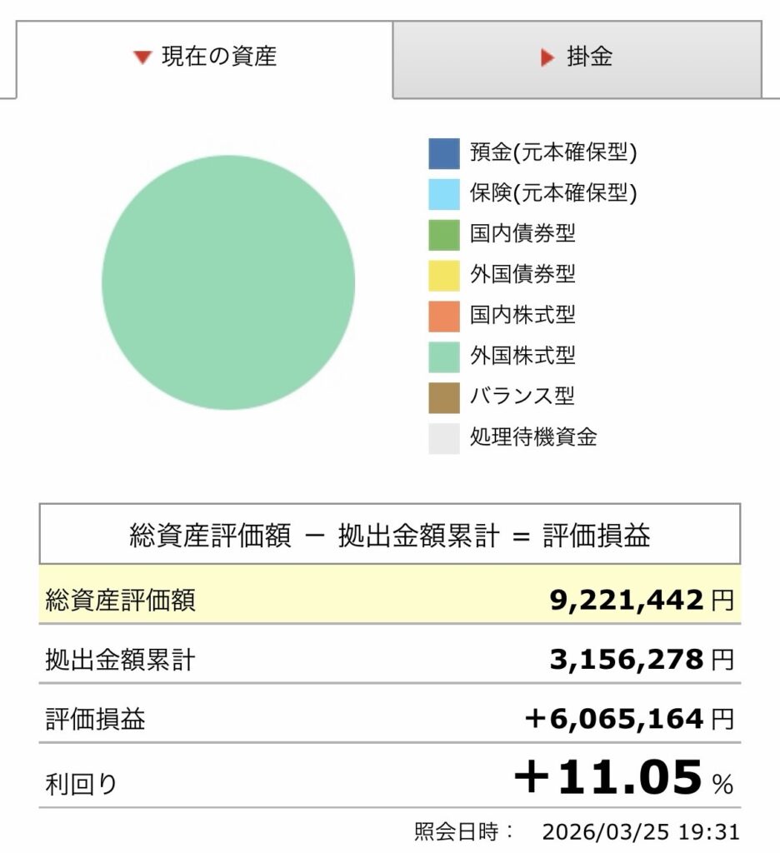Click the green 国内債券型 legend swatch
The image size is (780, 853).
click(444, 234)
